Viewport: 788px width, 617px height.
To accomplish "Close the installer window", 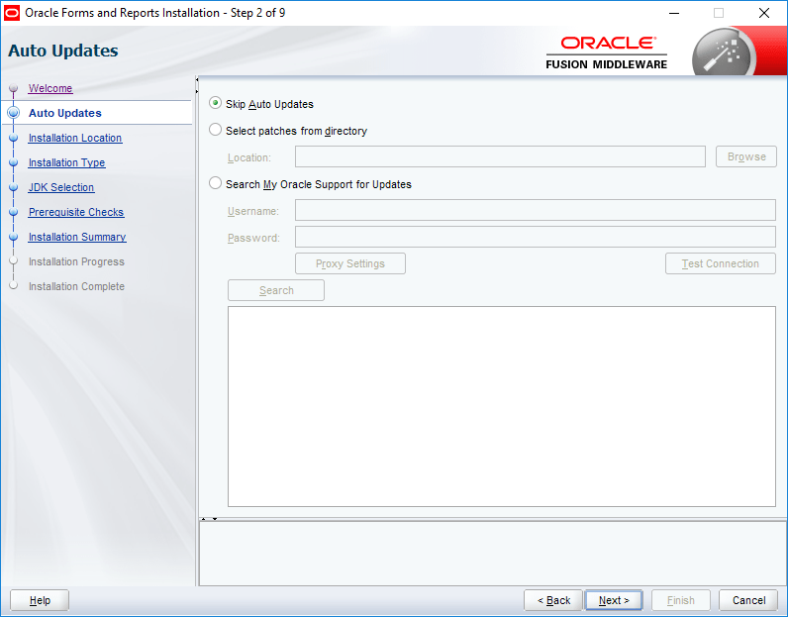I will click(764, 13).
